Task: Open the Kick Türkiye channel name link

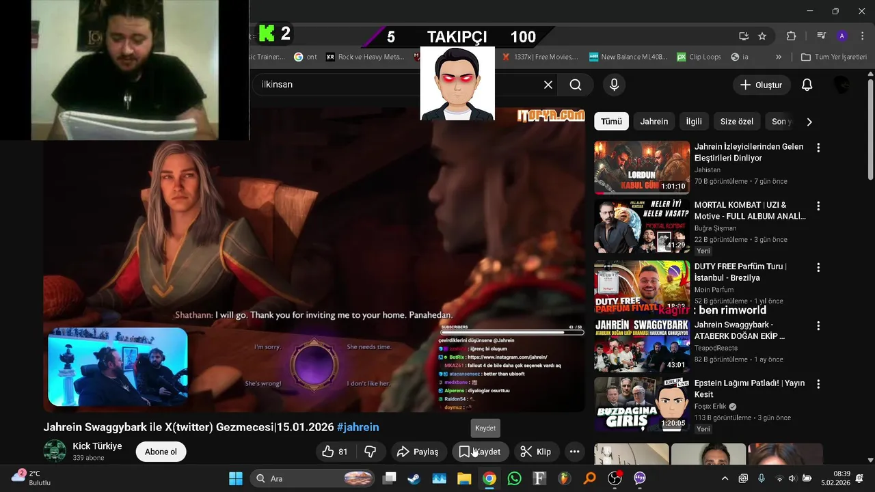Action: [97, 446]
